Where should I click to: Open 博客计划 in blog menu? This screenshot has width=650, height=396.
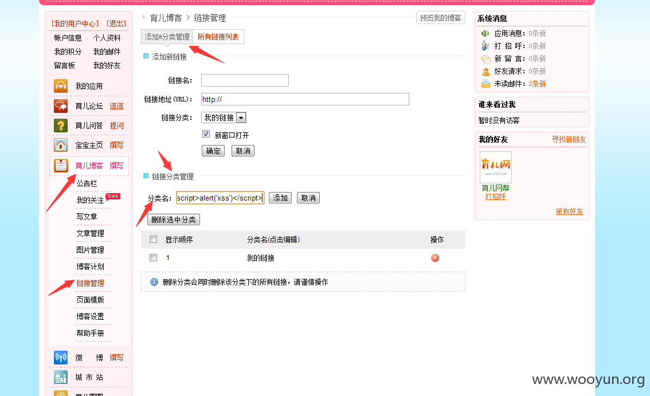tap(90, 266)
